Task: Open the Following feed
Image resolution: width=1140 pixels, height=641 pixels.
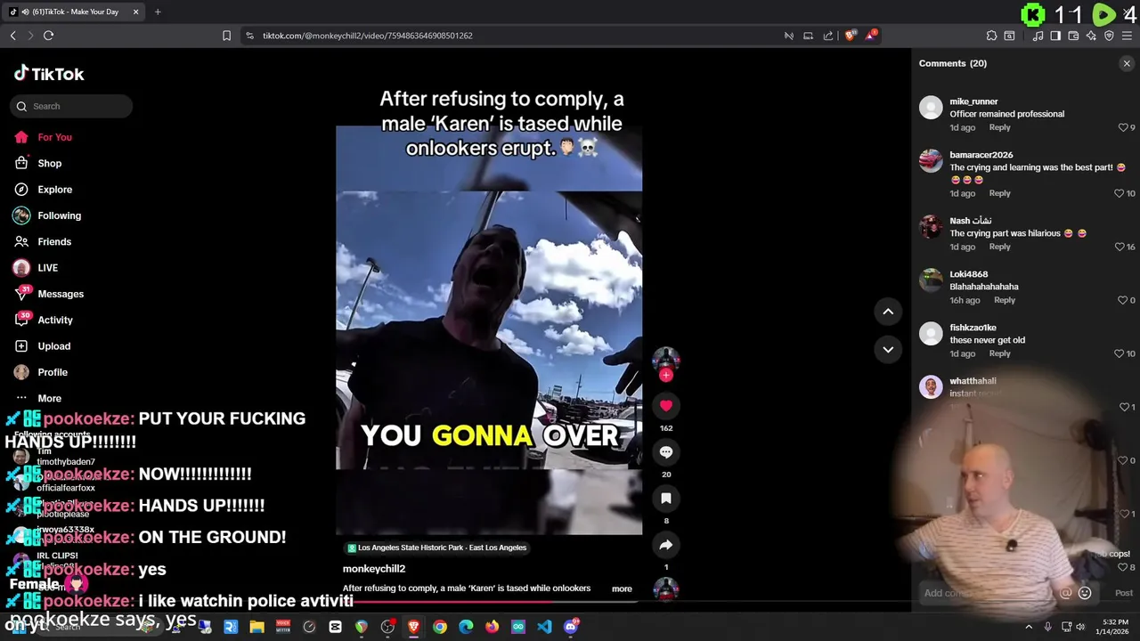Action: tap(47, 215)
